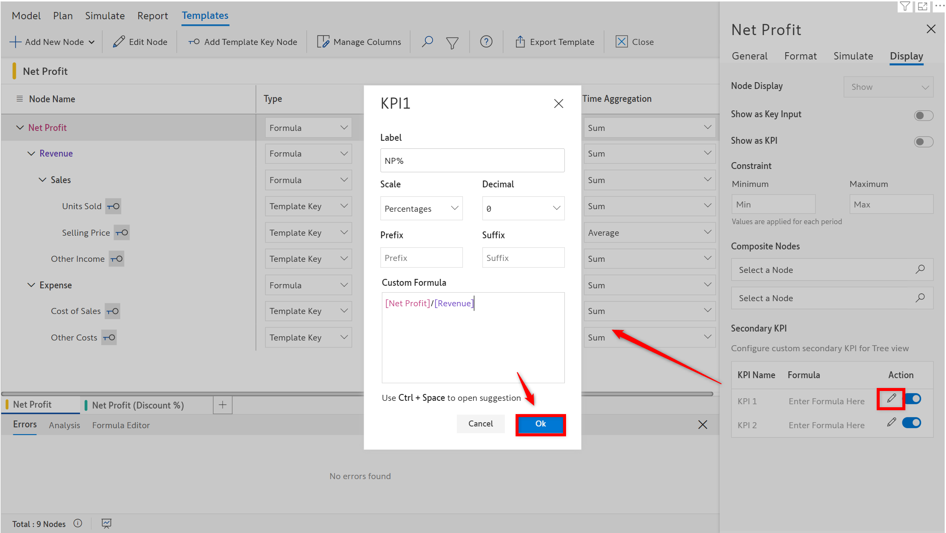Click the plus icon to add new tab

222,405
